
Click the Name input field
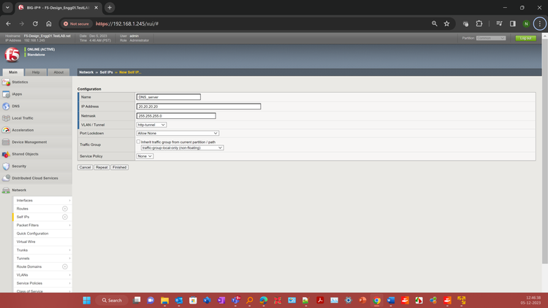click(x=169, y=97)
